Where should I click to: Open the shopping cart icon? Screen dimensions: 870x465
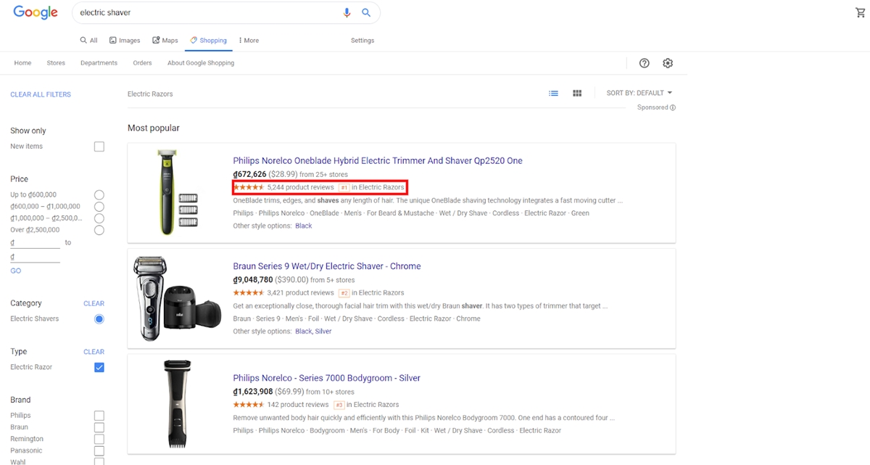pos(861,12)
